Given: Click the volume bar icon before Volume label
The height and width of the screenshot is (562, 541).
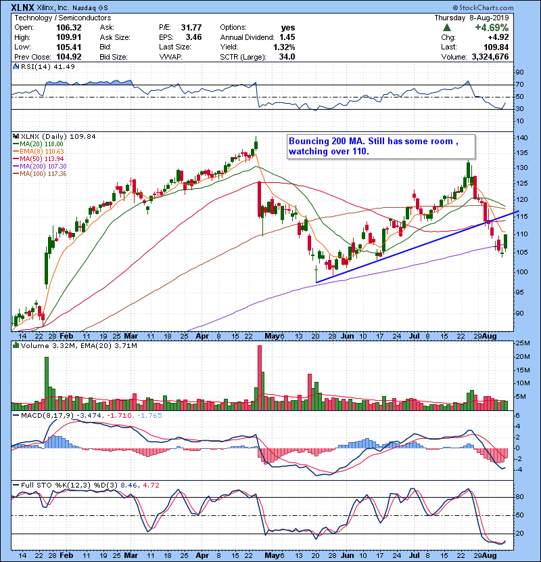Looking at the screenshot, I should pos(14,347).
